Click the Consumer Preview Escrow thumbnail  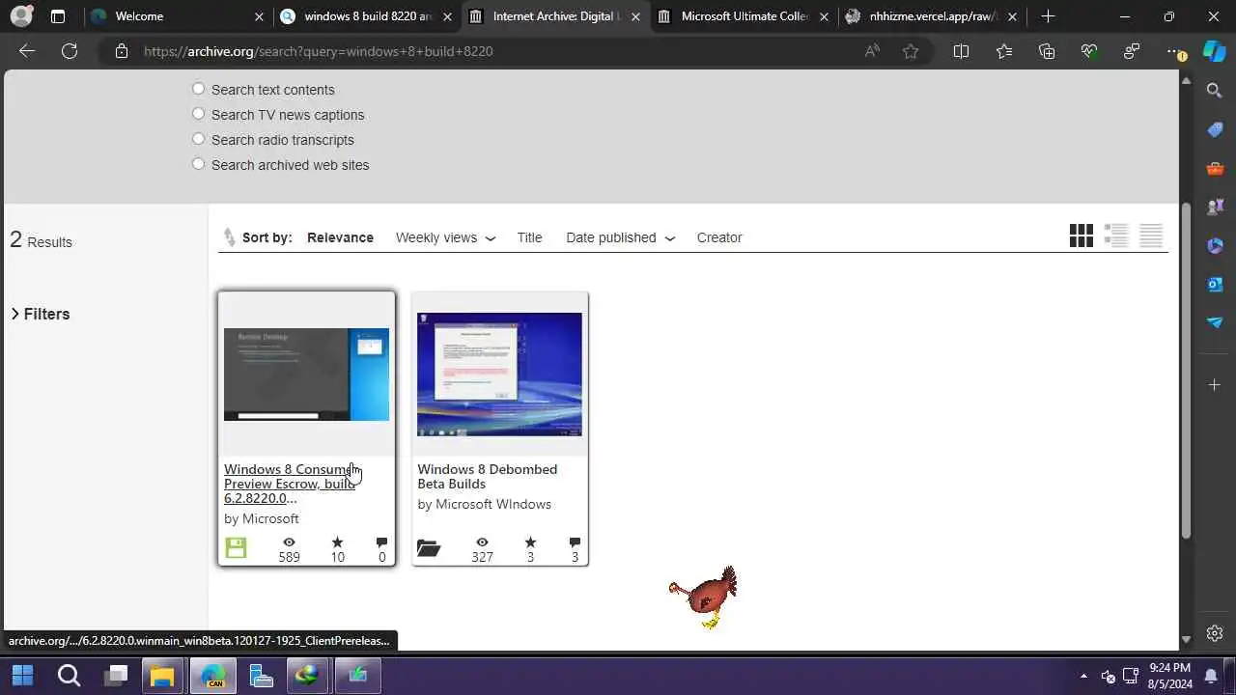(306, 375)
